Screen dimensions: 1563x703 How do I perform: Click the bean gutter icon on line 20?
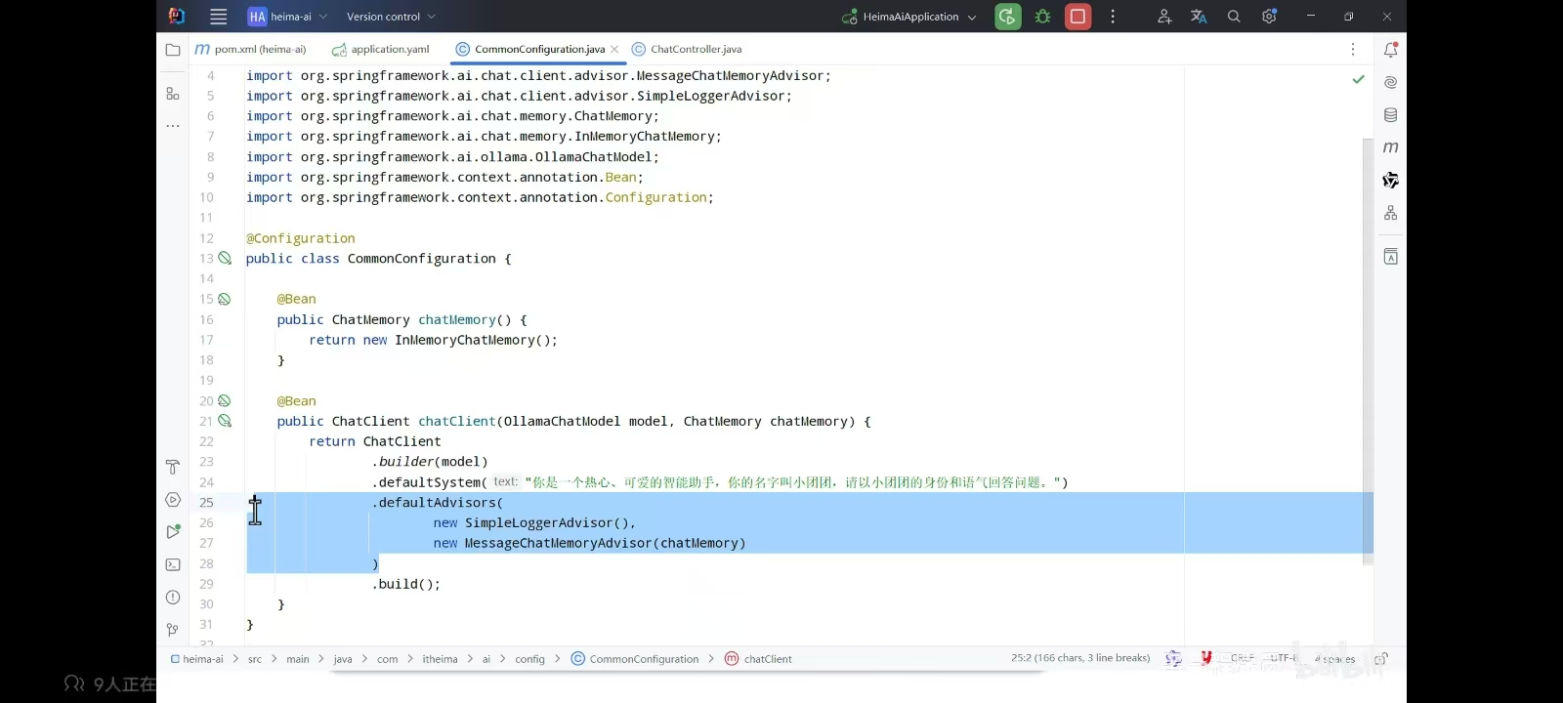click(x=225, y=400)
